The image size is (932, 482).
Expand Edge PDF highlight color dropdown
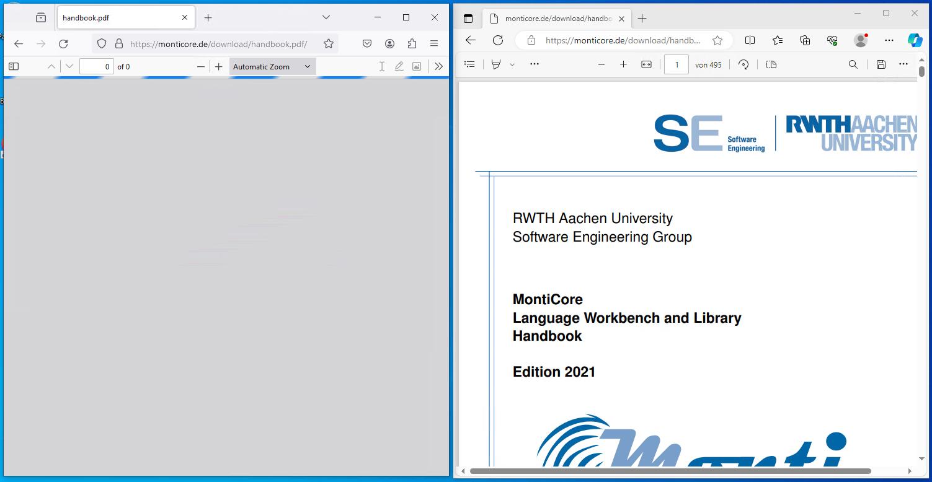pos(512,64)
